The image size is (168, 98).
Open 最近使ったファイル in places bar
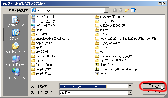(16, 21)
